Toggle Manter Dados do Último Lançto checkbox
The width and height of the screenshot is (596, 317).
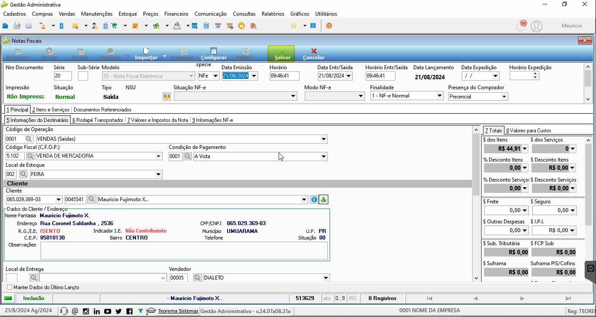pyautogui.click(x=10, y=287)
